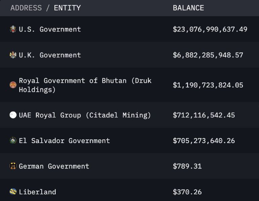259x201 pixels.
Task: Click the German Government eagle icon
Action: pyautogui.click(x=13, y=166)
